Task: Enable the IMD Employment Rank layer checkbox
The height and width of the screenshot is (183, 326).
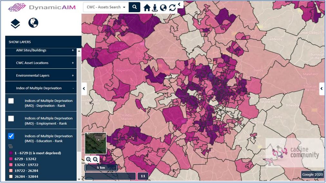Action: (11, 119)
